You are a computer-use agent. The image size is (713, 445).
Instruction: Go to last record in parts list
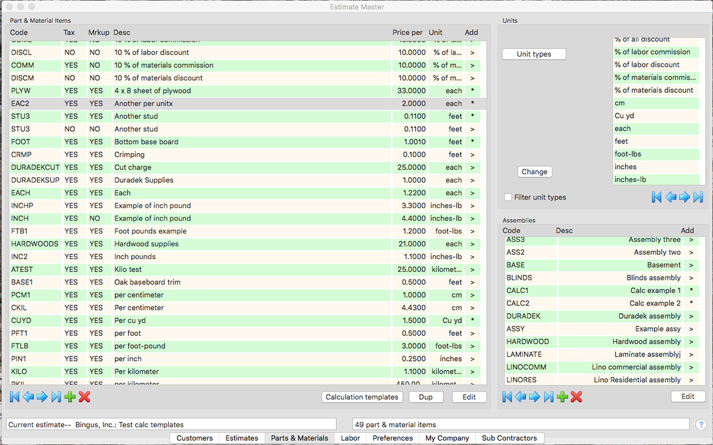(x=56, y=397)
